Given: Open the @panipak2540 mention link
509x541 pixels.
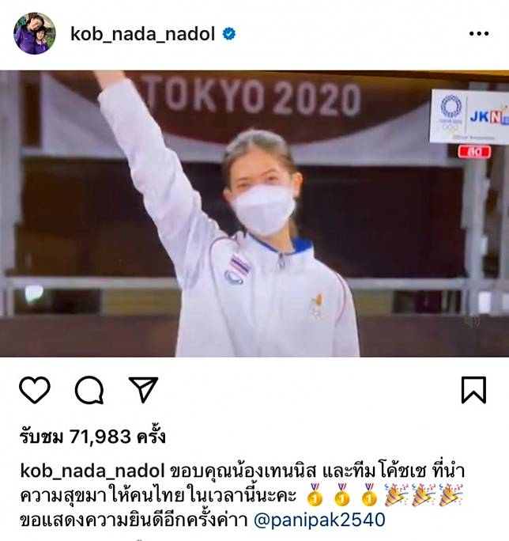Looking at the screenshot, I should 319,520.
